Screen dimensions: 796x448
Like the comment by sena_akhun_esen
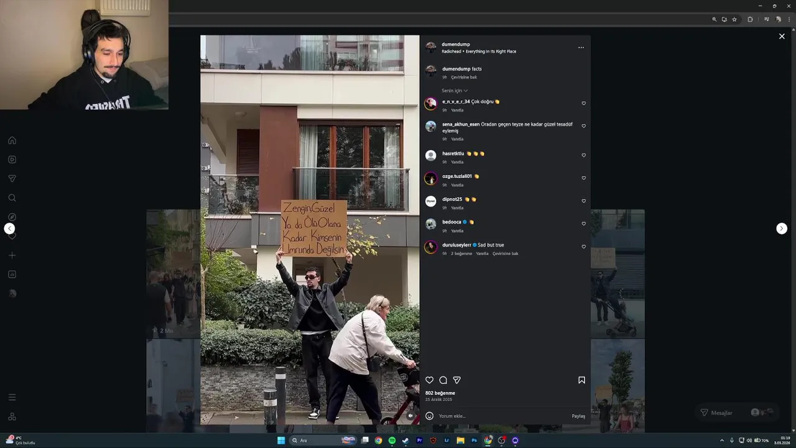tap(583, 126)
